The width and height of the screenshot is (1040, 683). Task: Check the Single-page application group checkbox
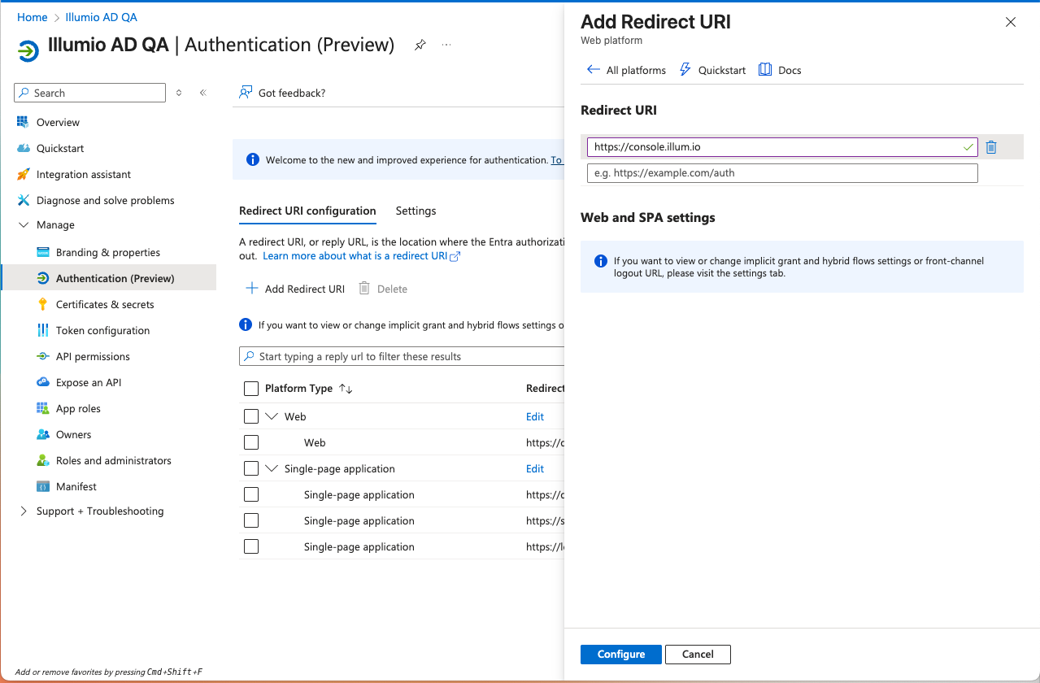pos(251,468)
